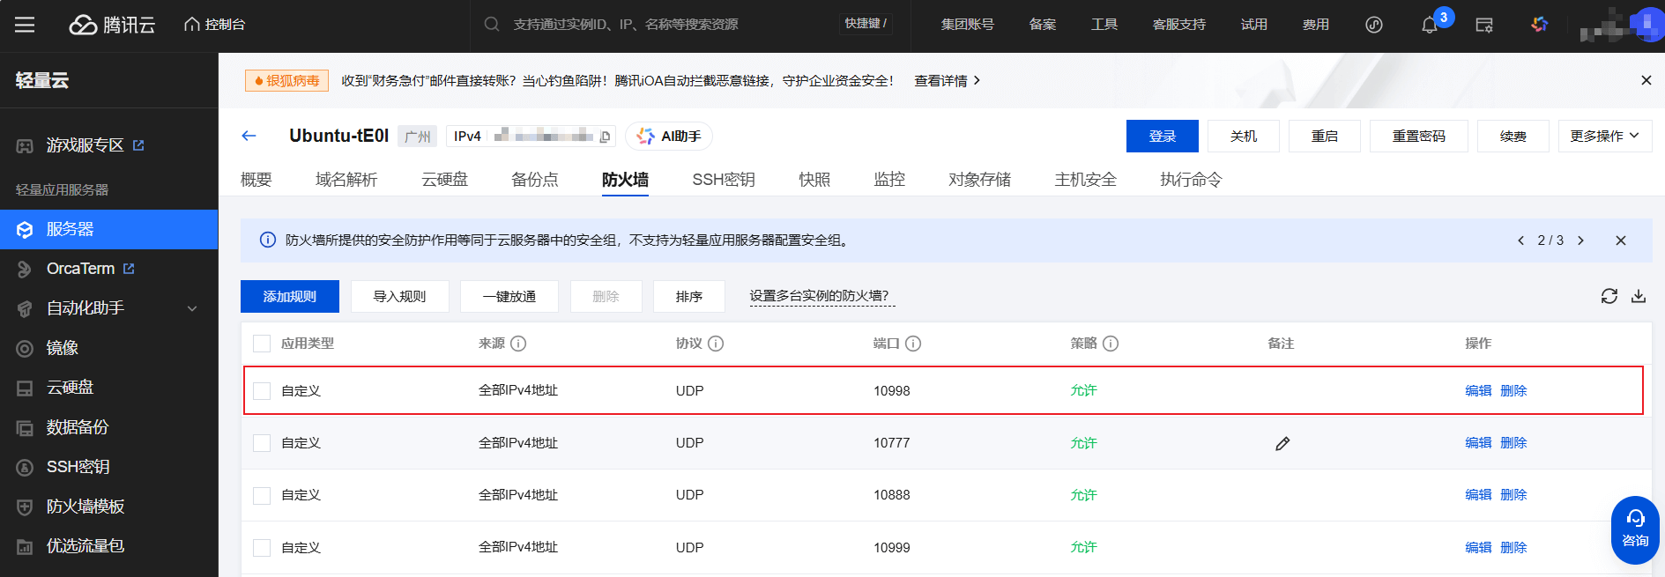Image resolution: width=1665 pixels, height=577 pixels.
Task: Go to next tip in banner
Action: pyautogui.click(x=1580, y=240)
